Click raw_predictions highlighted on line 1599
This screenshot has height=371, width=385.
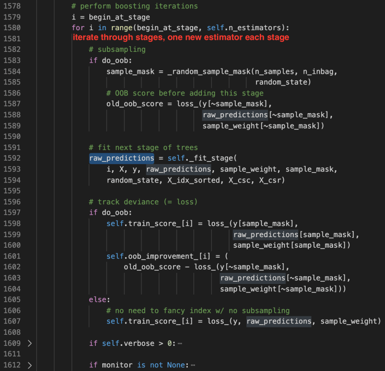[265, 235]
